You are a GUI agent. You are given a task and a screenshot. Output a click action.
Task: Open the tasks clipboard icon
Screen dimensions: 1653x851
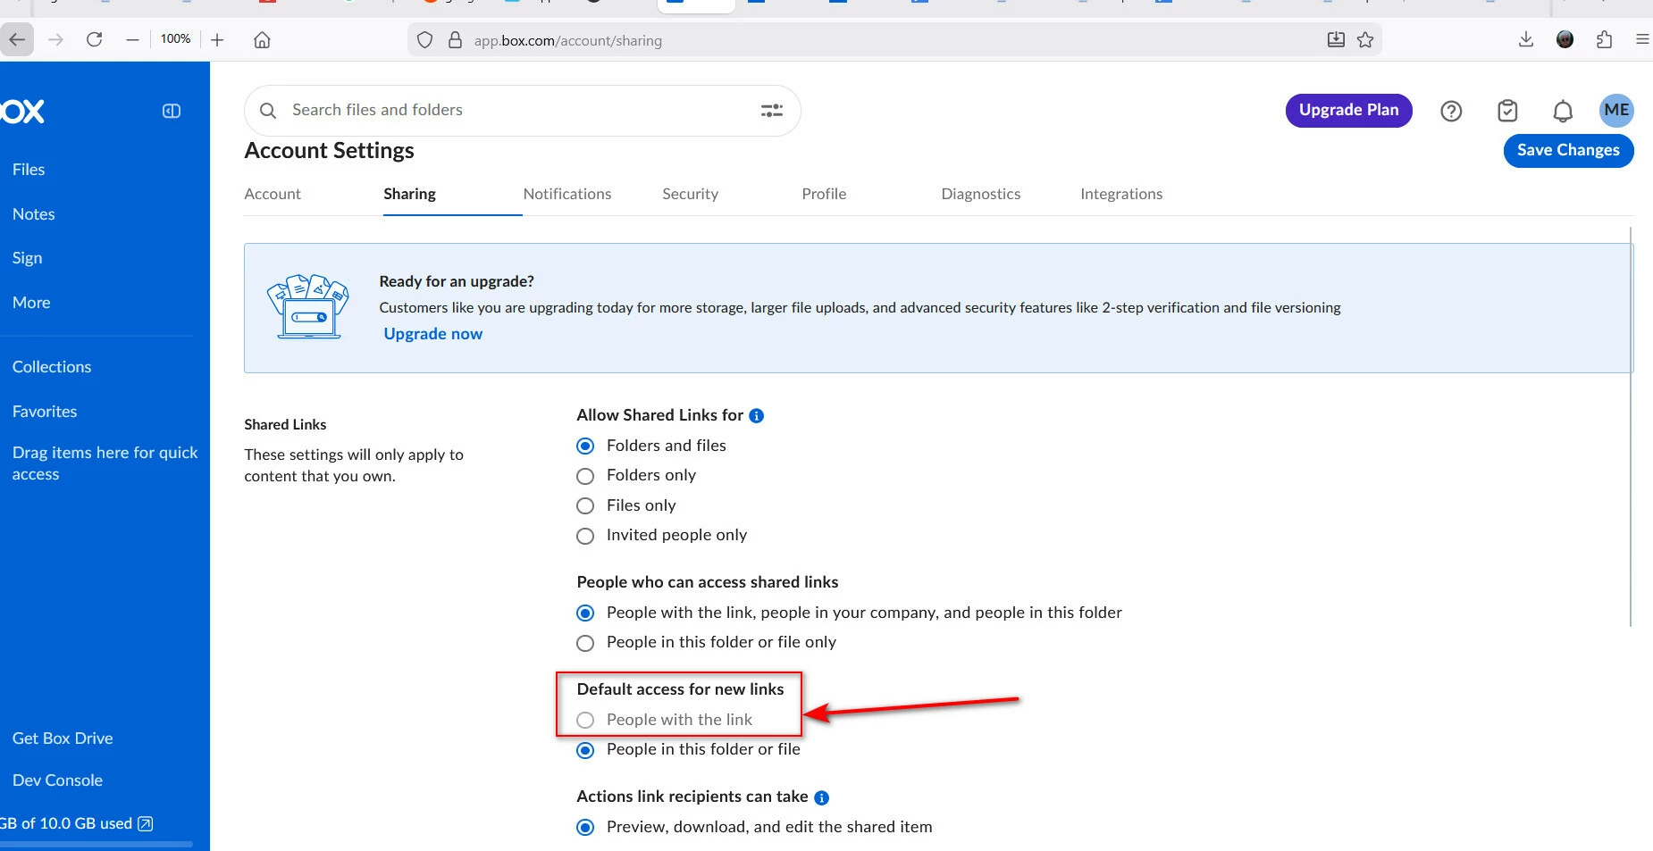tap(1507, 111)
